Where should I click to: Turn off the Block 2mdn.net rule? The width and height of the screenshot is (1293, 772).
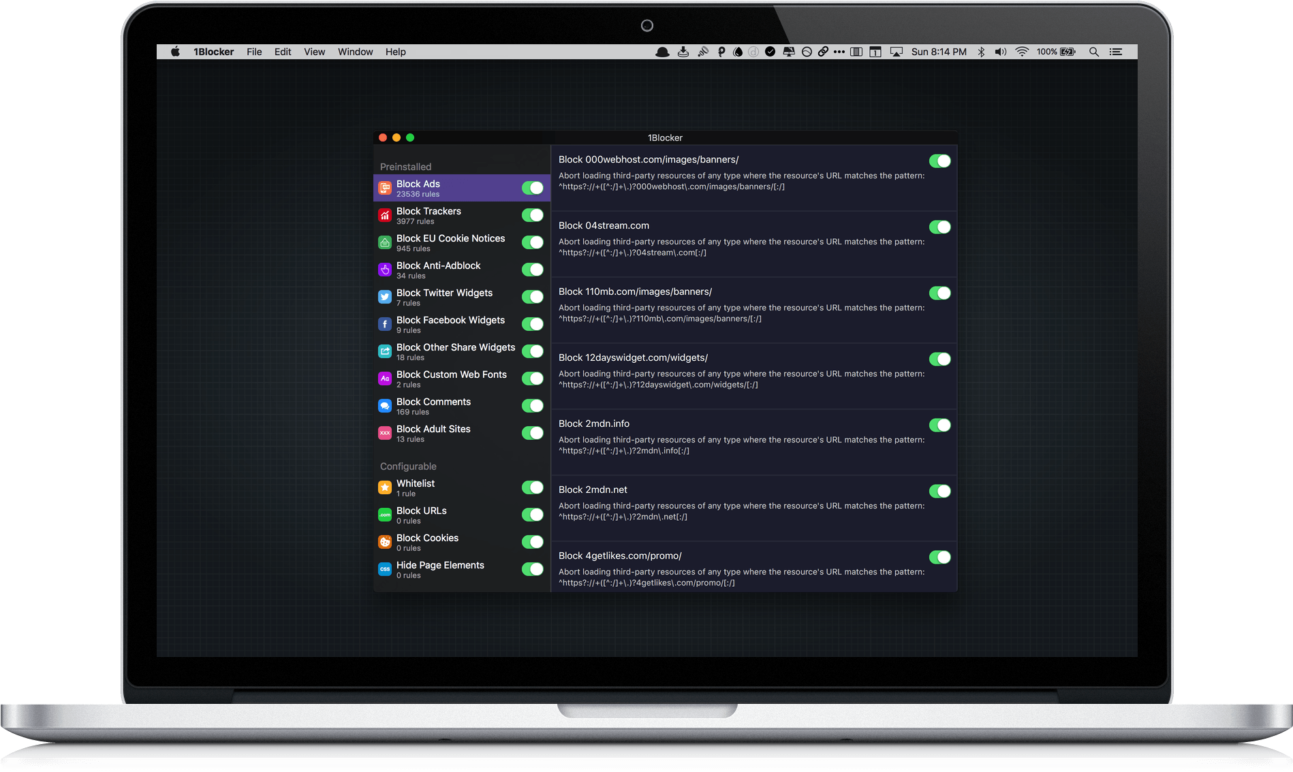coord(940,491)
